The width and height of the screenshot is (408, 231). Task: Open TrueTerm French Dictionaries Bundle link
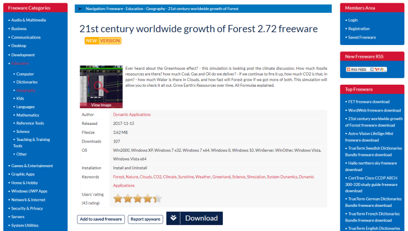click(373, 217)
